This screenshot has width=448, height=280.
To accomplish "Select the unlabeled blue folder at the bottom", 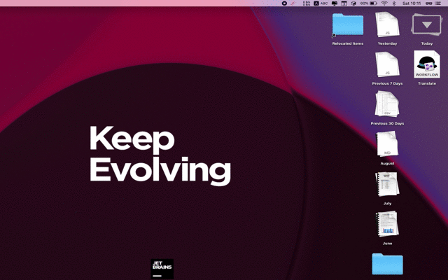I will pos(387,264).
